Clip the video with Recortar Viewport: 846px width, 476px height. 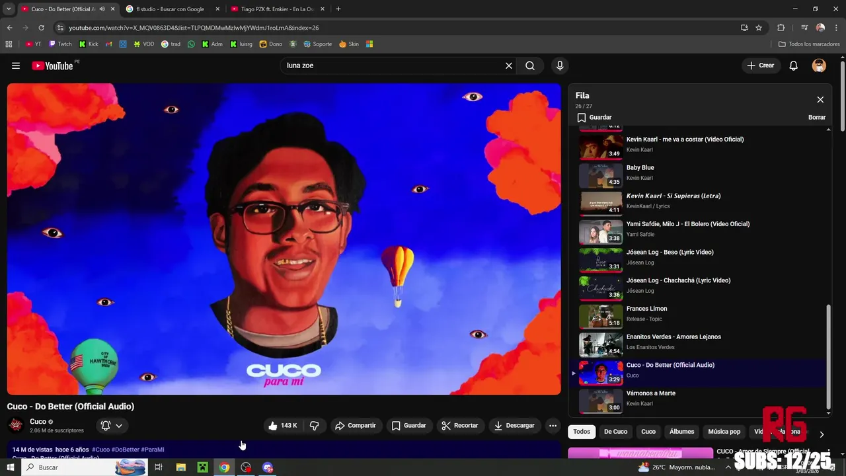click(460, 426)
